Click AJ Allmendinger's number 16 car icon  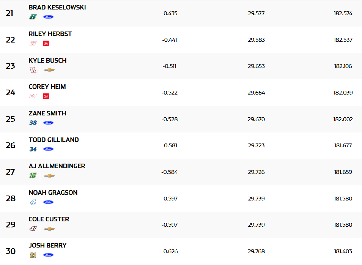(33, 175)
